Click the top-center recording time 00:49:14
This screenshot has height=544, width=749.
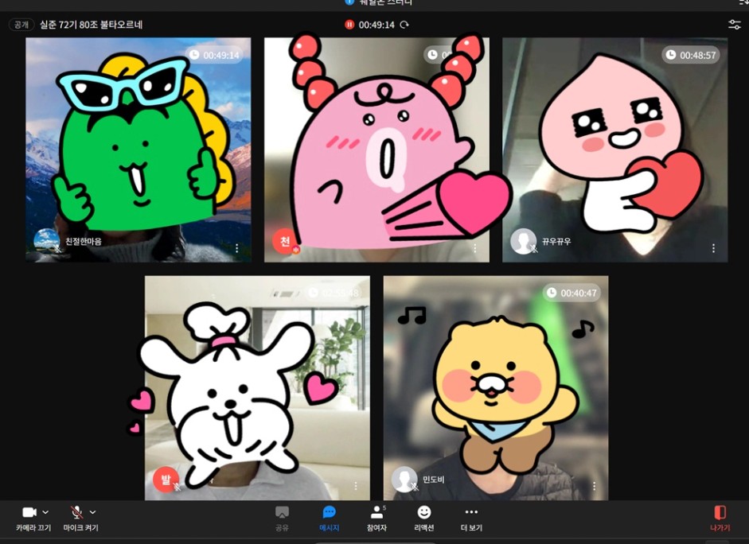point(377,25)
